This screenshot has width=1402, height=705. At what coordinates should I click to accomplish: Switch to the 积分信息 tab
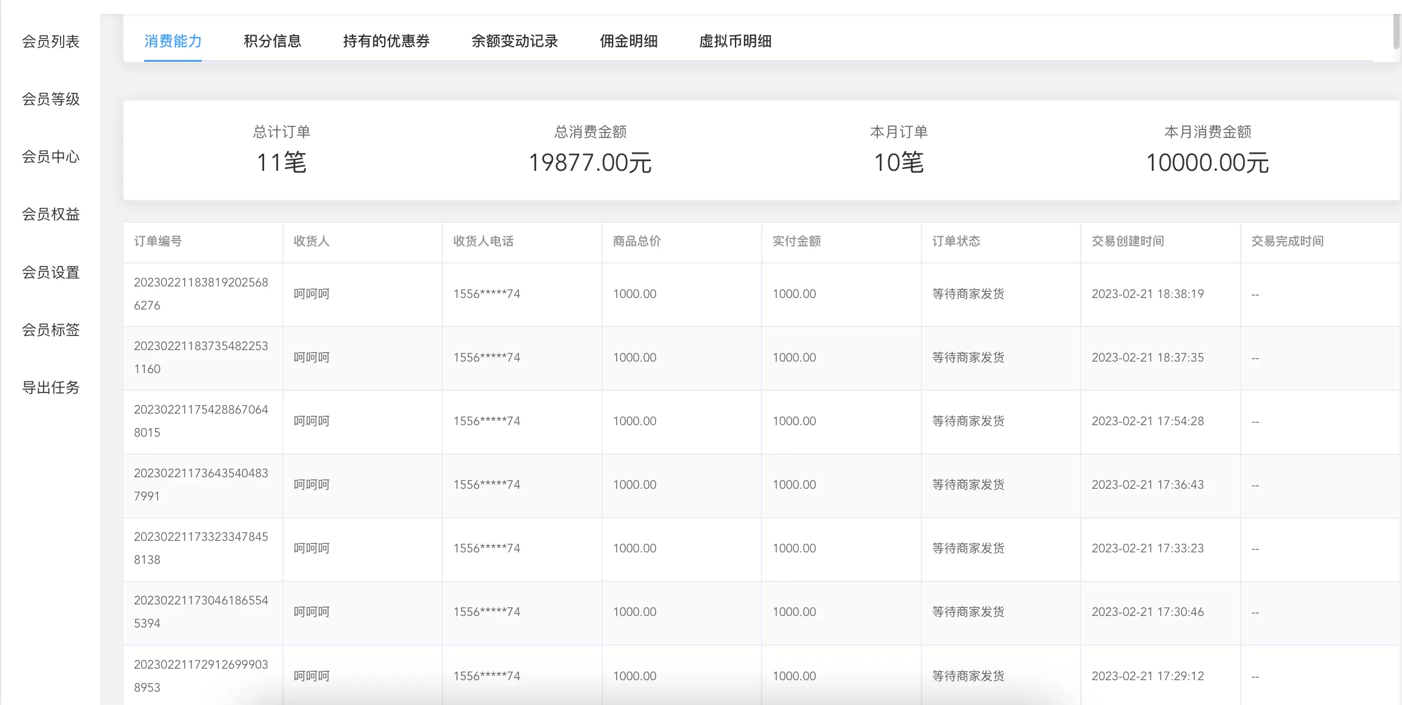(x=273, y=41)
